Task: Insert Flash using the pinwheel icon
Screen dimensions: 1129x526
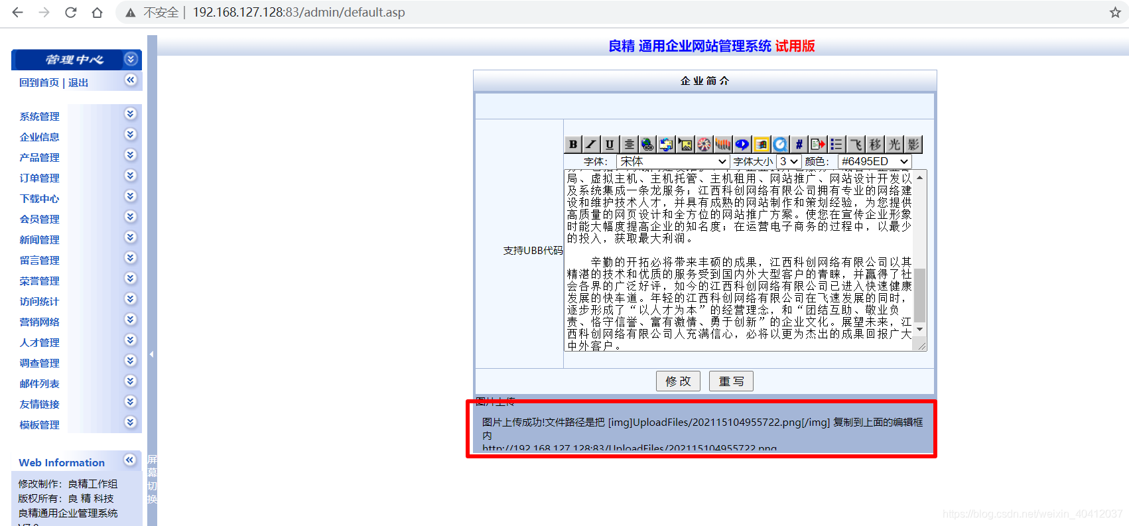Action: tap(704, 145)
